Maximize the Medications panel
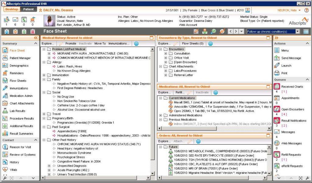Viewport: 312px width, 183px height. tap(268, 87)
